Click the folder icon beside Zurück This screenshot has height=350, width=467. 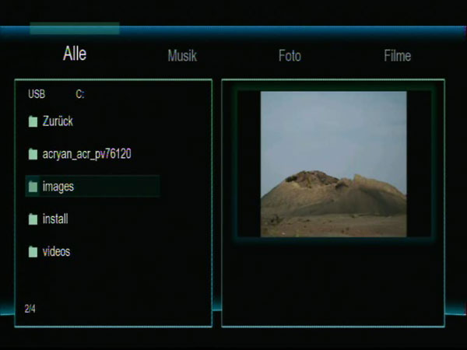[33, 121]
